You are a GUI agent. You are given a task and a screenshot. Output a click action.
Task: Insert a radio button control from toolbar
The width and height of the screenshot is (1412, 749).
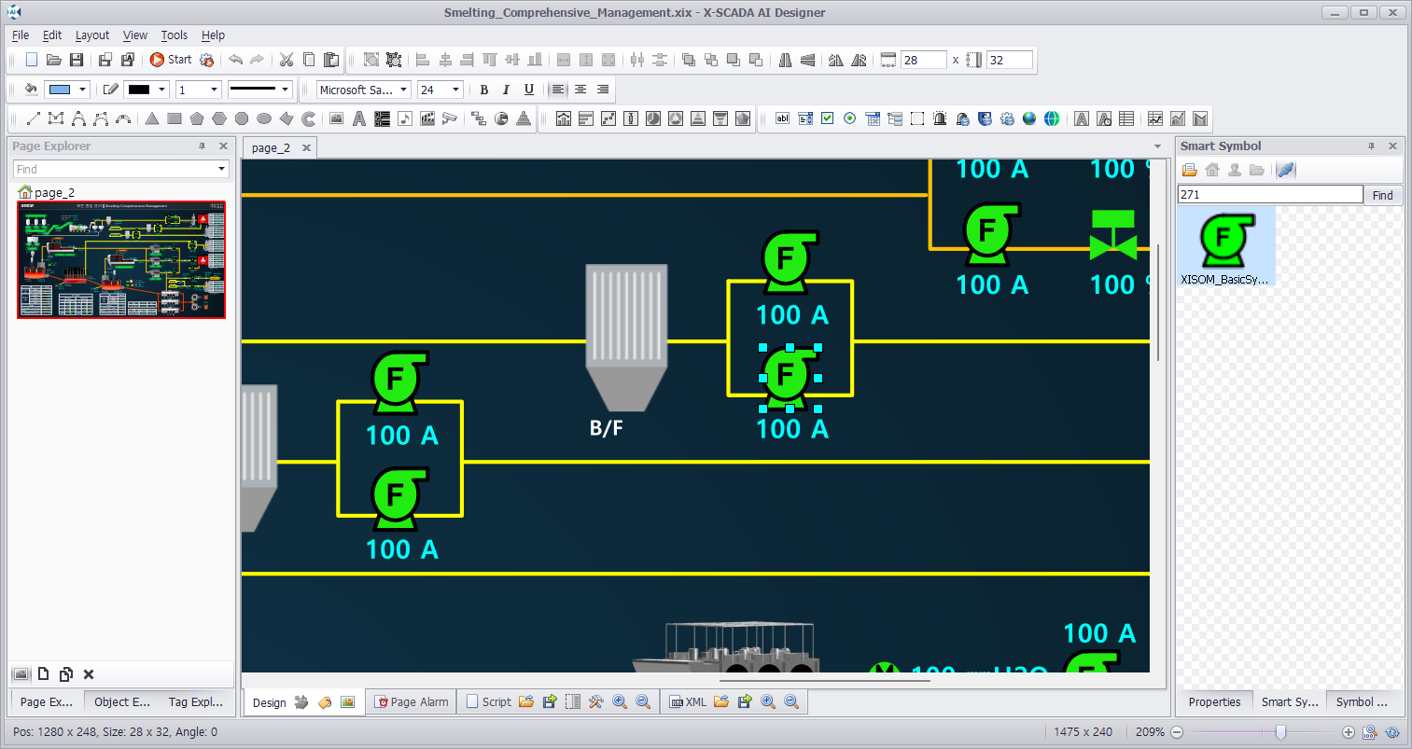pyautogui.click(x=850, y=118)
